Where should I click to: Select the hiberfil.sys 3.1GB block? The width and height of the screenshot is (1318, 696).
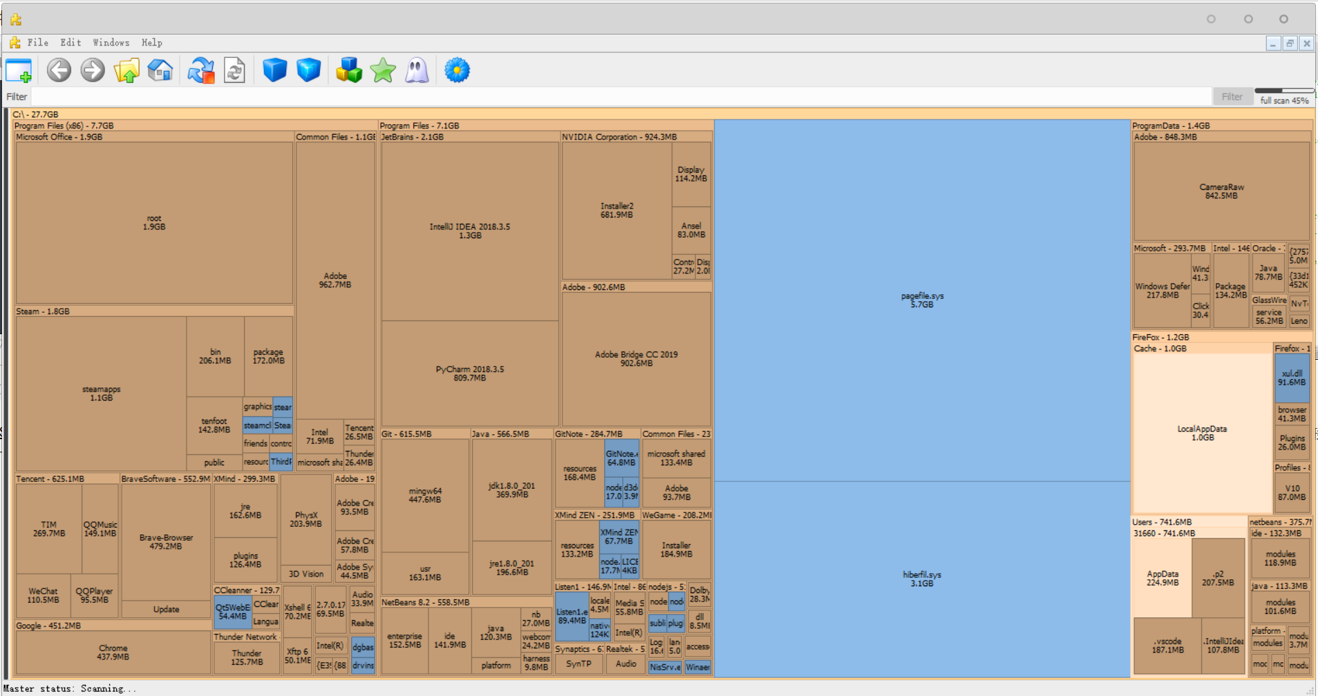[x=922, y=579]
